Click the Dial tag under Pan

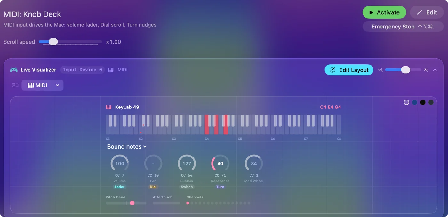click(x=153, y=187)
